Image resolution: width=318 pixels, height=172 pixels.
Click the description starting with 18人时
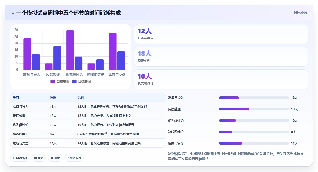click(104, 116)
